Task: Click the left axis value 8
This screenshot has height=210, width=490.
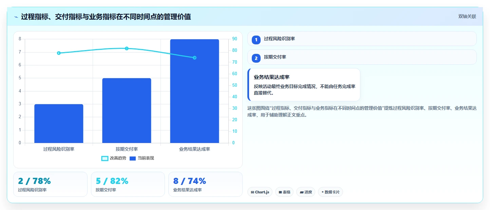Action: coord(20,39)
